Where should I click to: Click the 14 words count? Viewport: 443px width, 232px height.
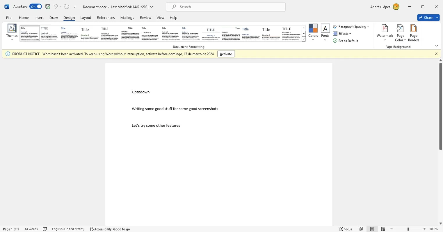point(31,229)
